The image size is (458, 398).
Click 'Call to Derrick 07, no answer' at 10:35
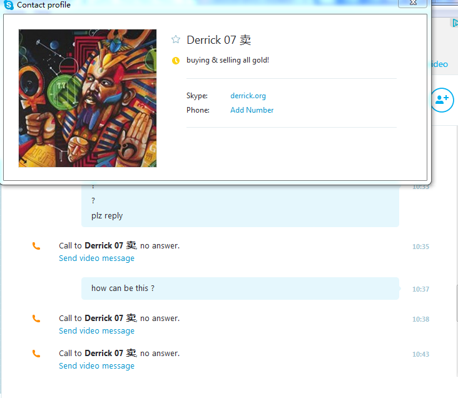click(x=119, y=246)
